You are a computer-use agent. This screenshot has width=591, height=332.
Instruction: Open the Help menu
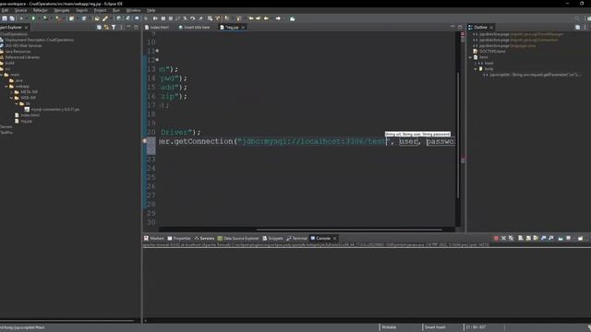151,10
